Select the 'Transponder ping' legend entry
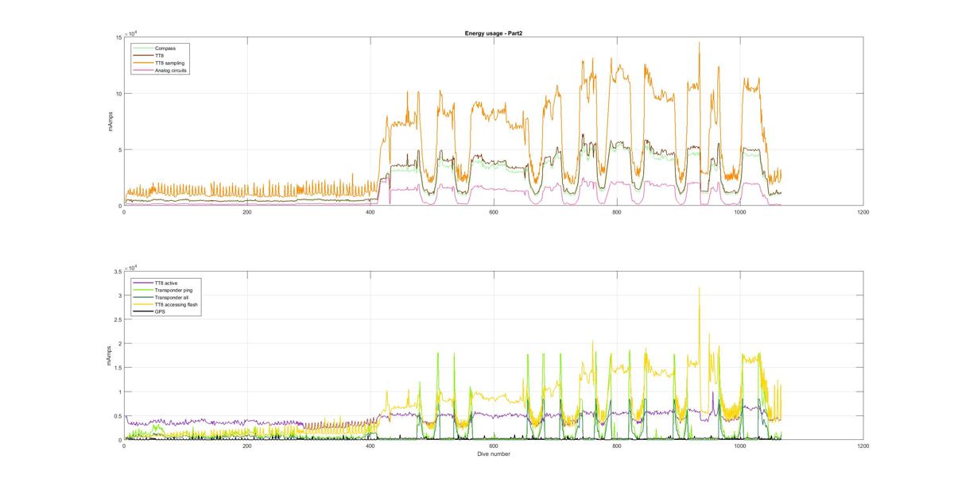The height and width of the screenshot is (494, 954). pos(173,290)
